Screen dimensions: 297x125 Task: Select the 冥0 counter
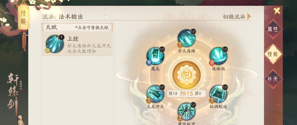coord(198,93)
